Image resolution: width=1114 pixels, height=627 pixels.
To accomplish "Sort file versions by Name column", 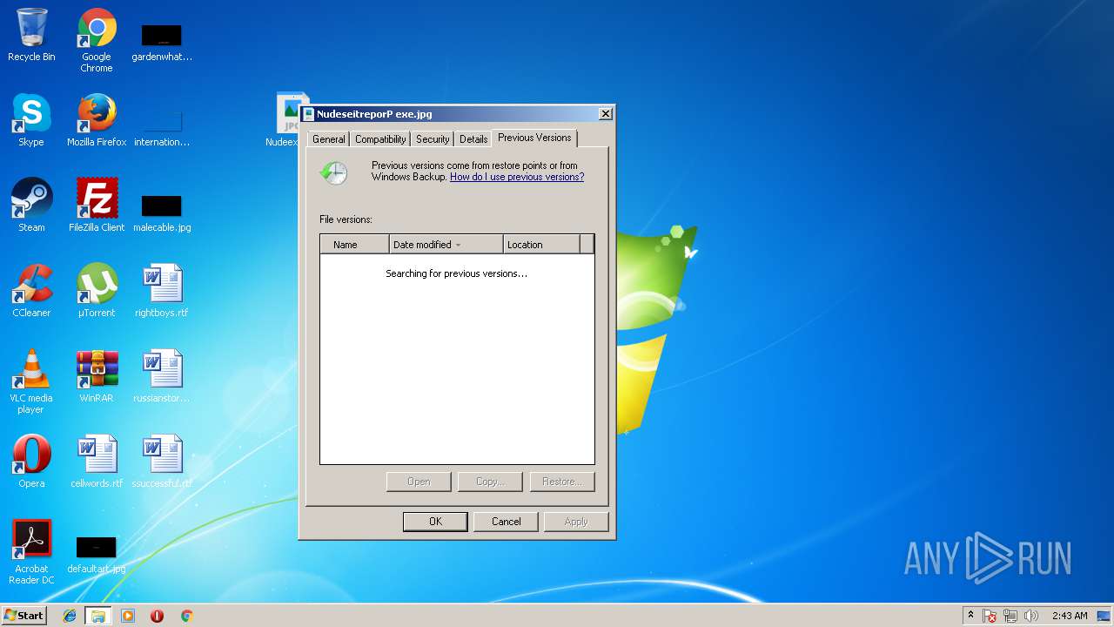I will pyautogui.click(x=354, y=245).
